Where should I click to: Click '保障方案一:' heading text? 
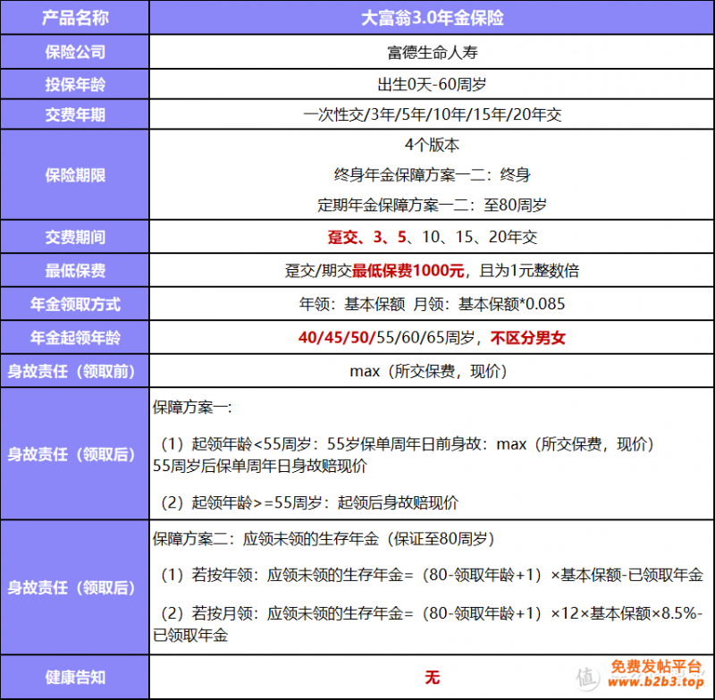tap(192, 408)
